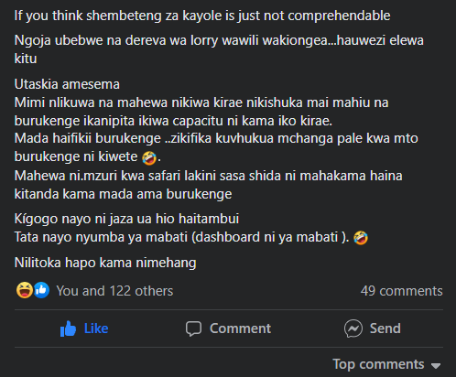Click the line starting 'Mahewa ni.mzuri kwa safari'
This screenshot has height=377, width=456.
208,185
